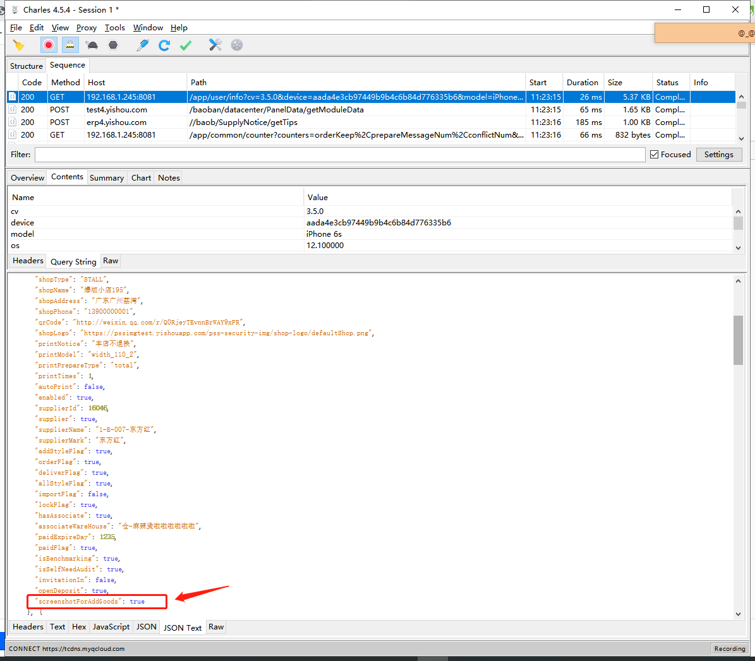This screenshot has height=661, width=755.
Task: Click the Charles app title icon
Action: pyautogui.click(x=15, y=9)
